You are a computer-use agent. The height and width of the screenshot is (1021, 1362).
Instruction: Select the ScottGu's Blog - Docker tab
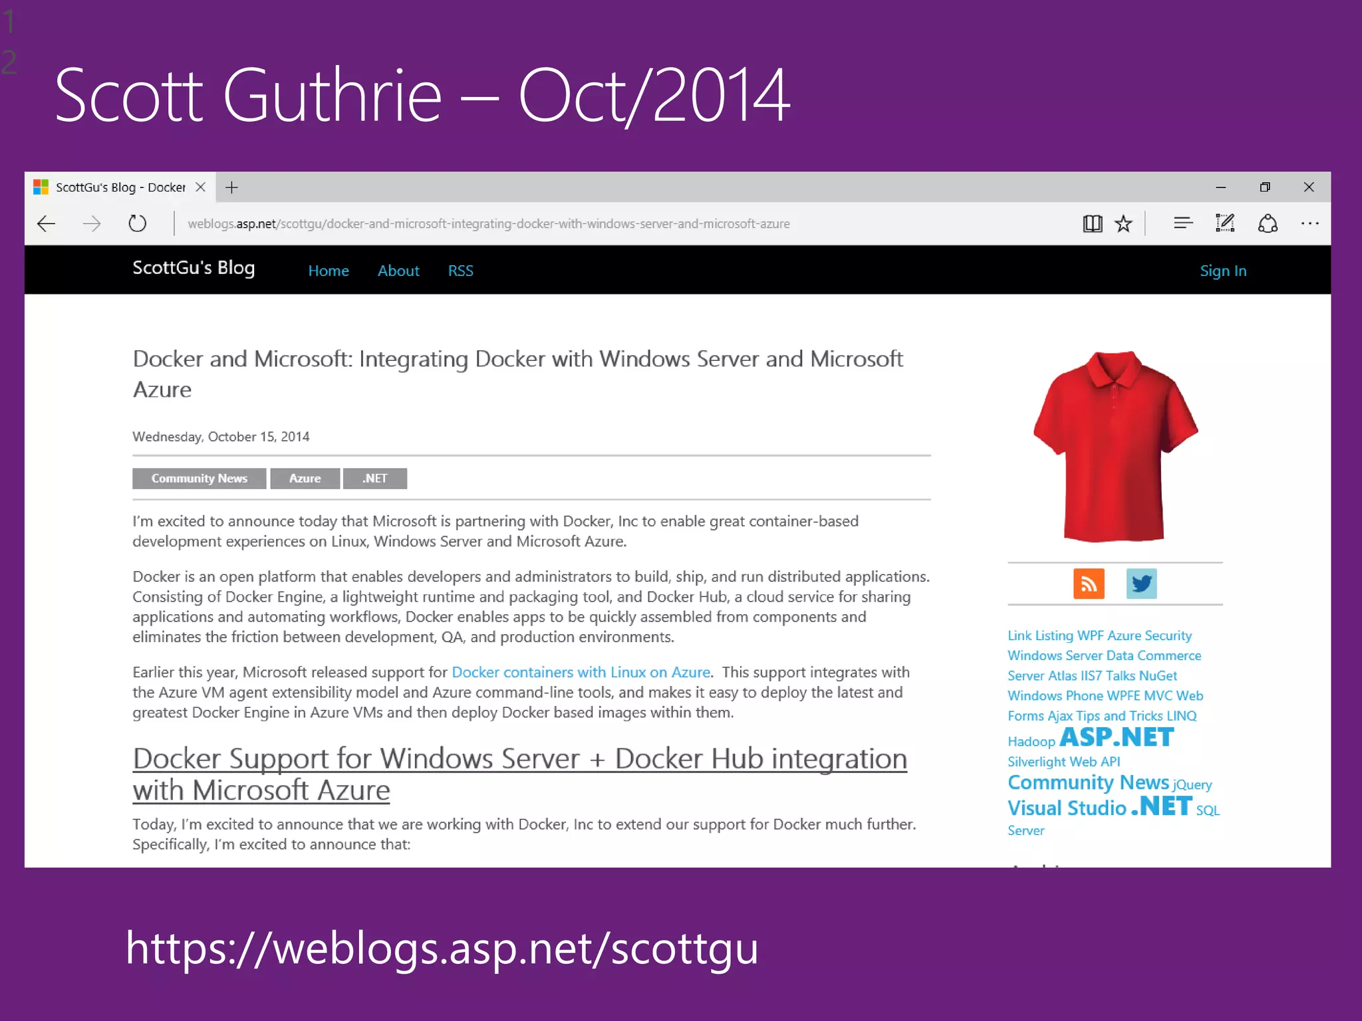click(x=120, y=187)
